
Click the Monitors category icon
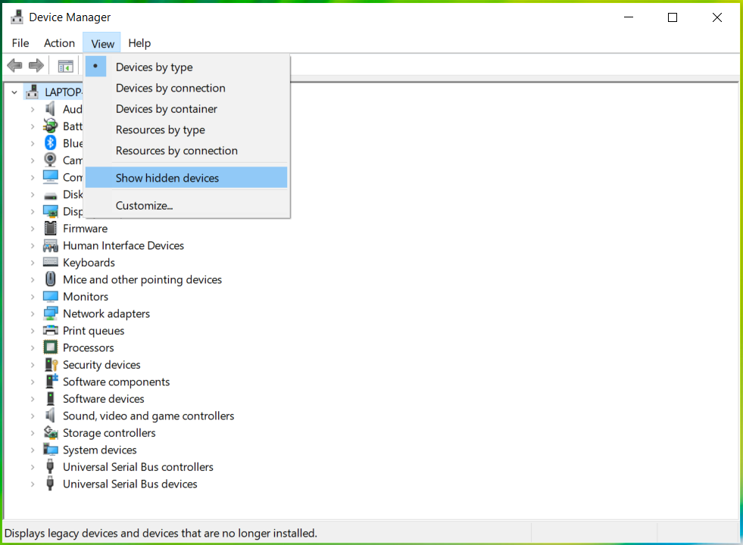(50, 297)
